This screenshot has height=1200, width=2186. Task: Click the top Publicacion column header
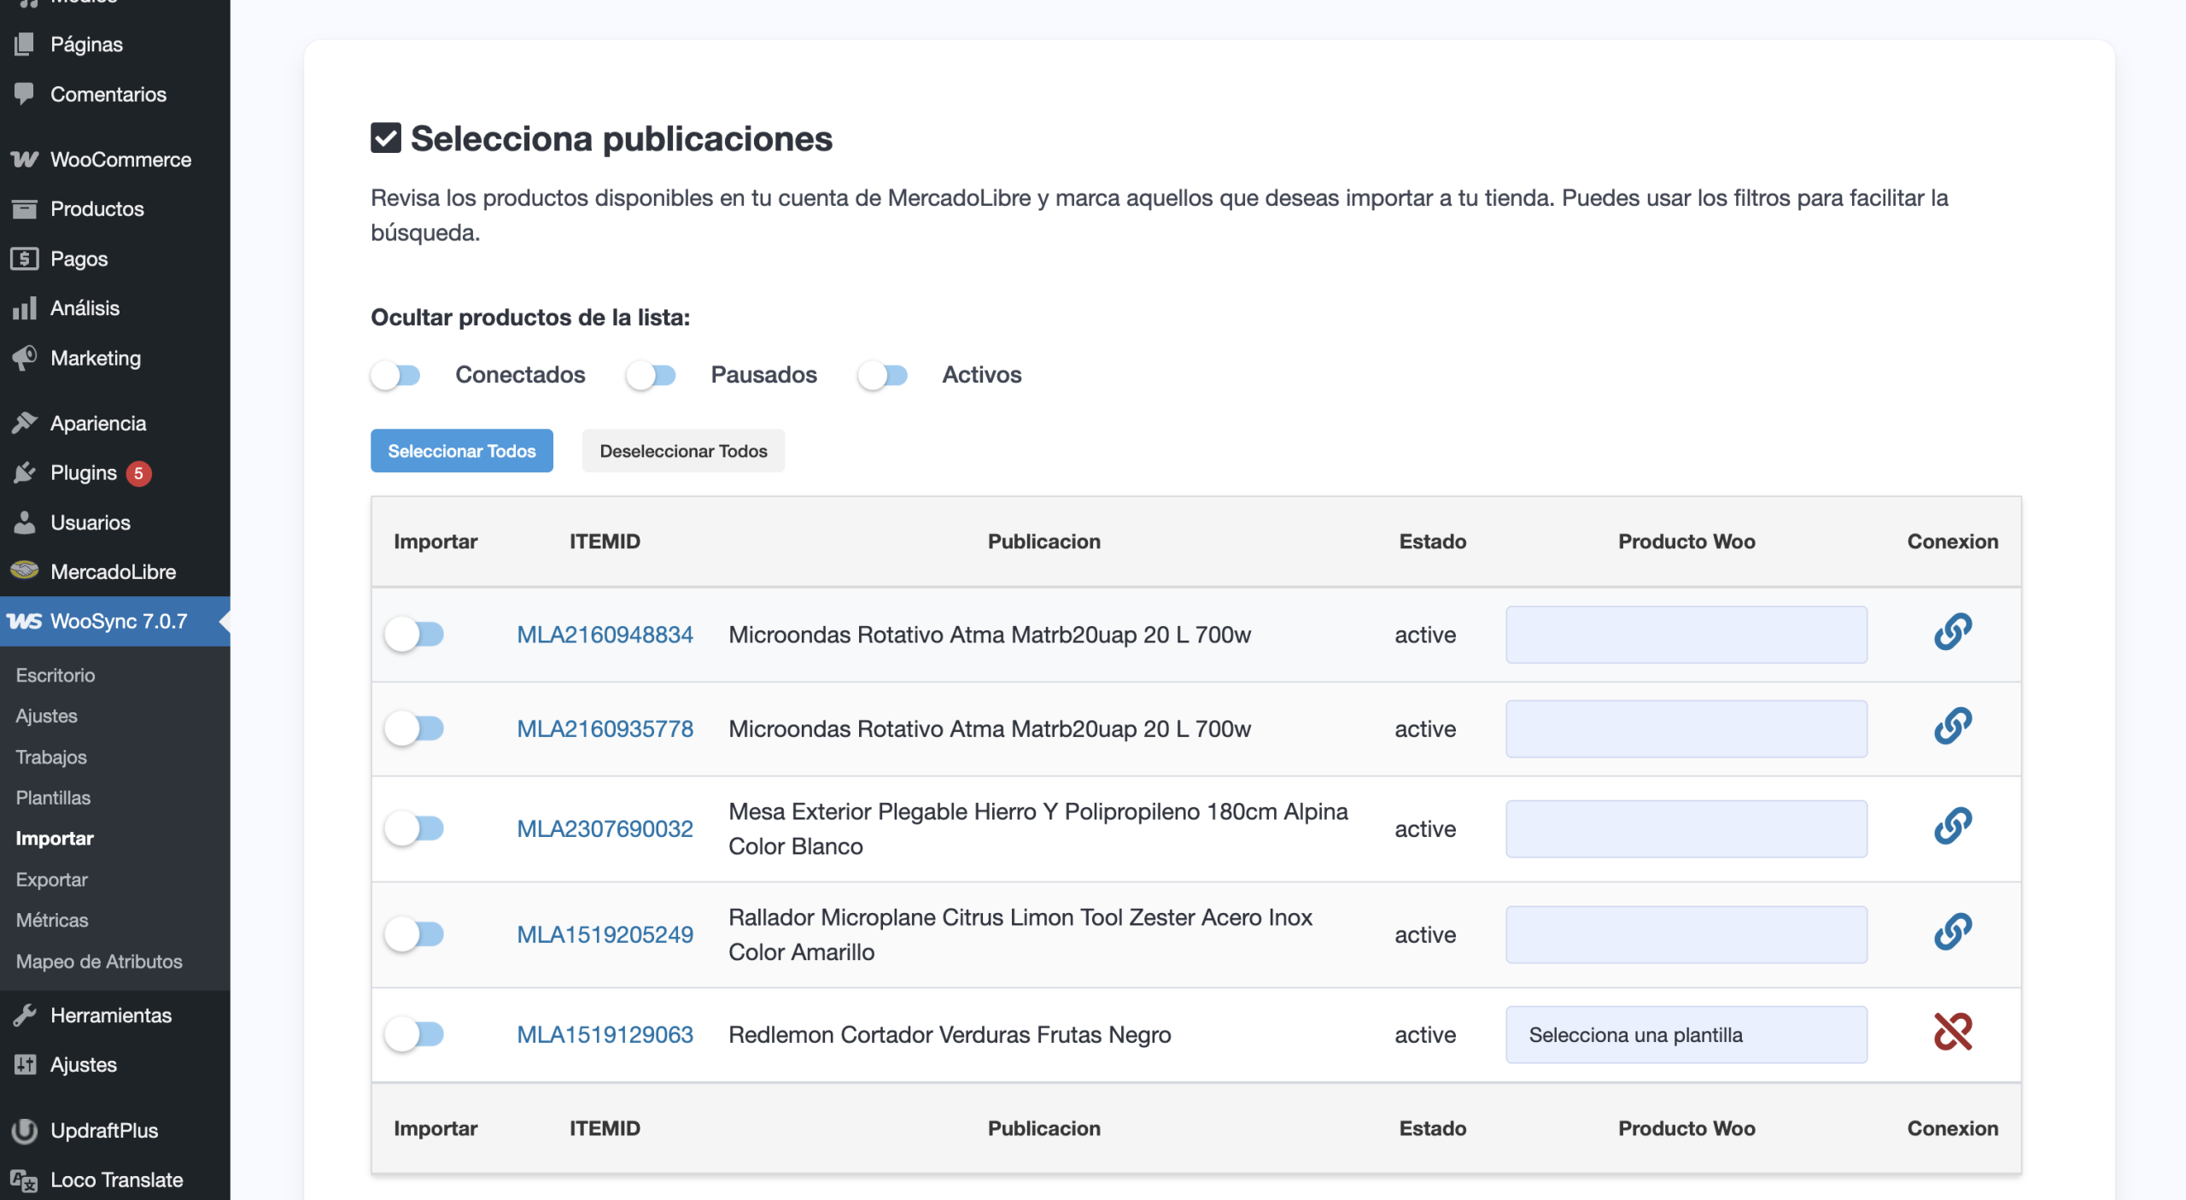pos(1043,541)
